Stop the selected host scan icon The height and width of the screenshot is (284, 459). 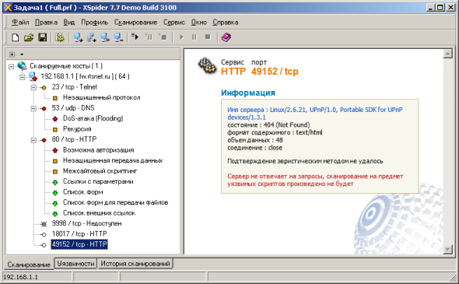163,37
